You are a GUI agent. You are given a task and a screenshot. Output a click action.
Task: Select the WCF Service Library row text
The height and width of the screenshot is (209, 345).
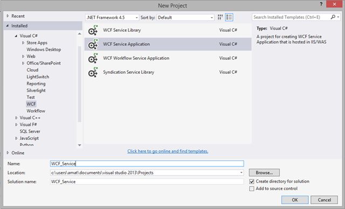click(x=122, y=30)
